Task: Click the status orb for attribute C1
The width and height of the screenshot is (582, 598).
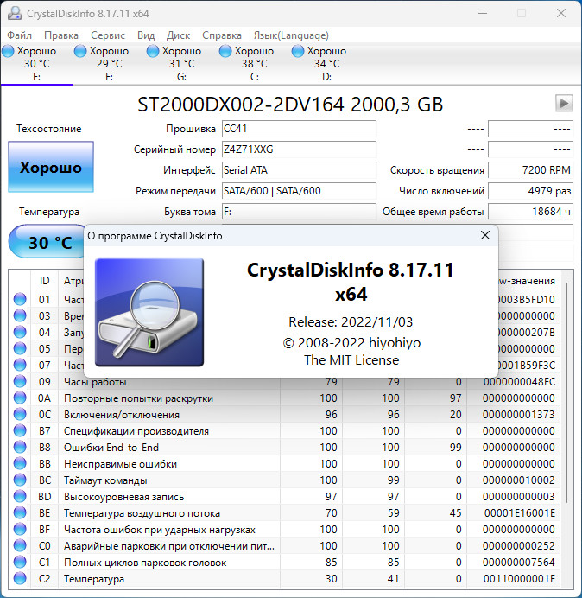Action: 20,563
